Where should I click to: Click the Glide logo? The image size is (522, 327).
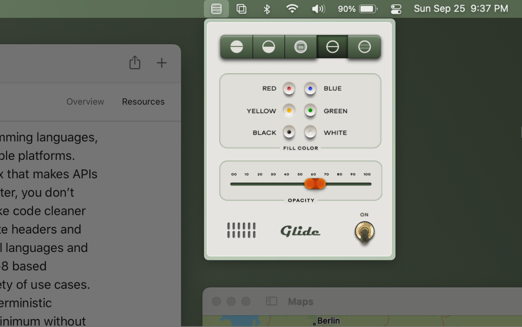[300, 231]
